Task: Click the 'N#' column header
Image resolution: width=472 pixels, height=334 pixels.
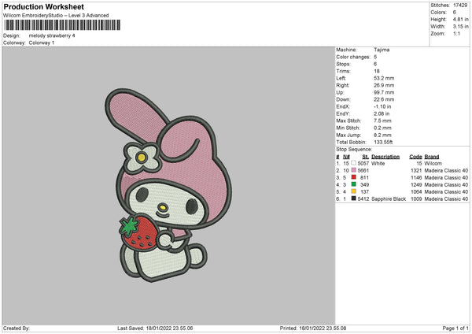Action: click(346, 157)
